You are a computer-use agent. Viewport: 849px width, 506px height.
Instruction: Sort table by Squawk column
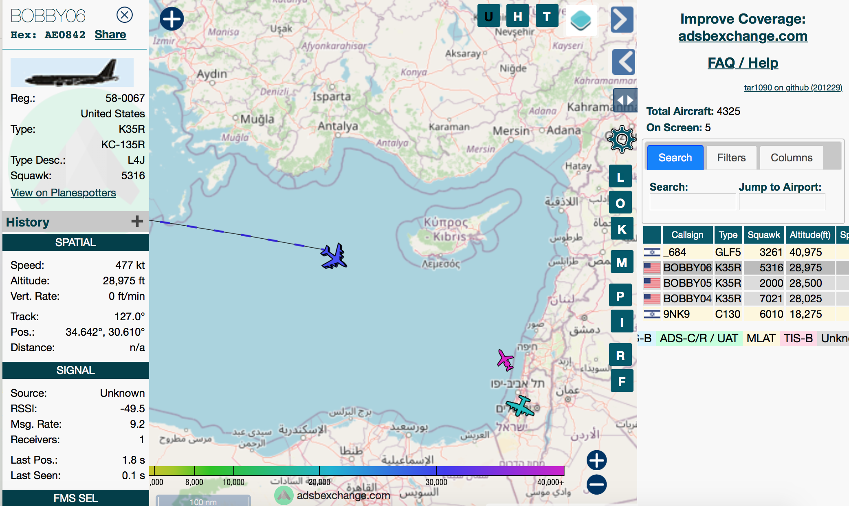(x=763, y=235)
